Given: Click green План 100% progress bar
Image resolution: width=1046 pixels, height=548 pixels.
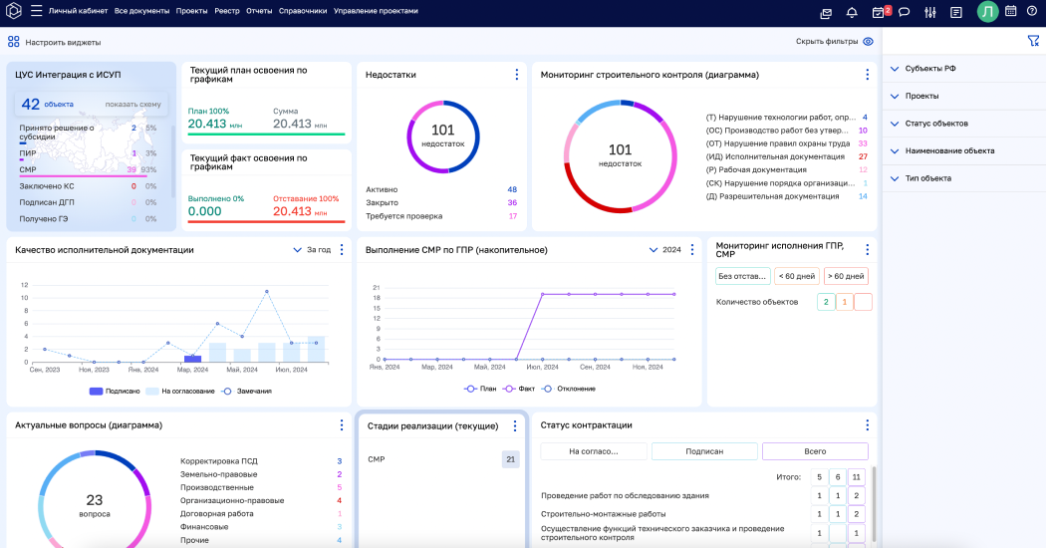Looking at the screenshot, I should (x=266, y=135).
